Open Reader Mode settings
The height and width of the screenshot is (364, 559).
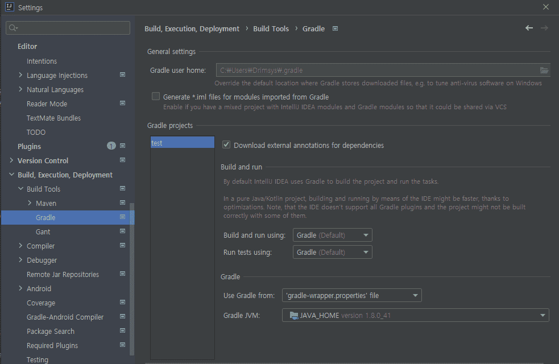click(47, 104)
